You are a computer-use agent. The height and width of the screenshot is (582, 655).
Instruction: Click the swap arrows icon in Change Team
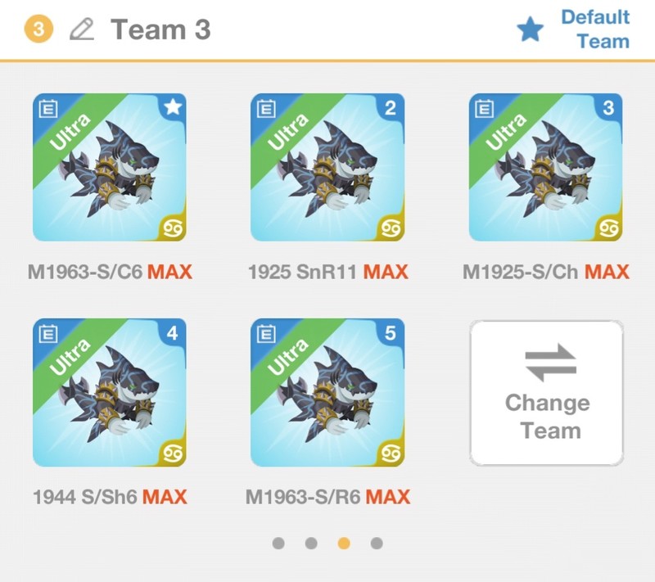tap(550, 363)
